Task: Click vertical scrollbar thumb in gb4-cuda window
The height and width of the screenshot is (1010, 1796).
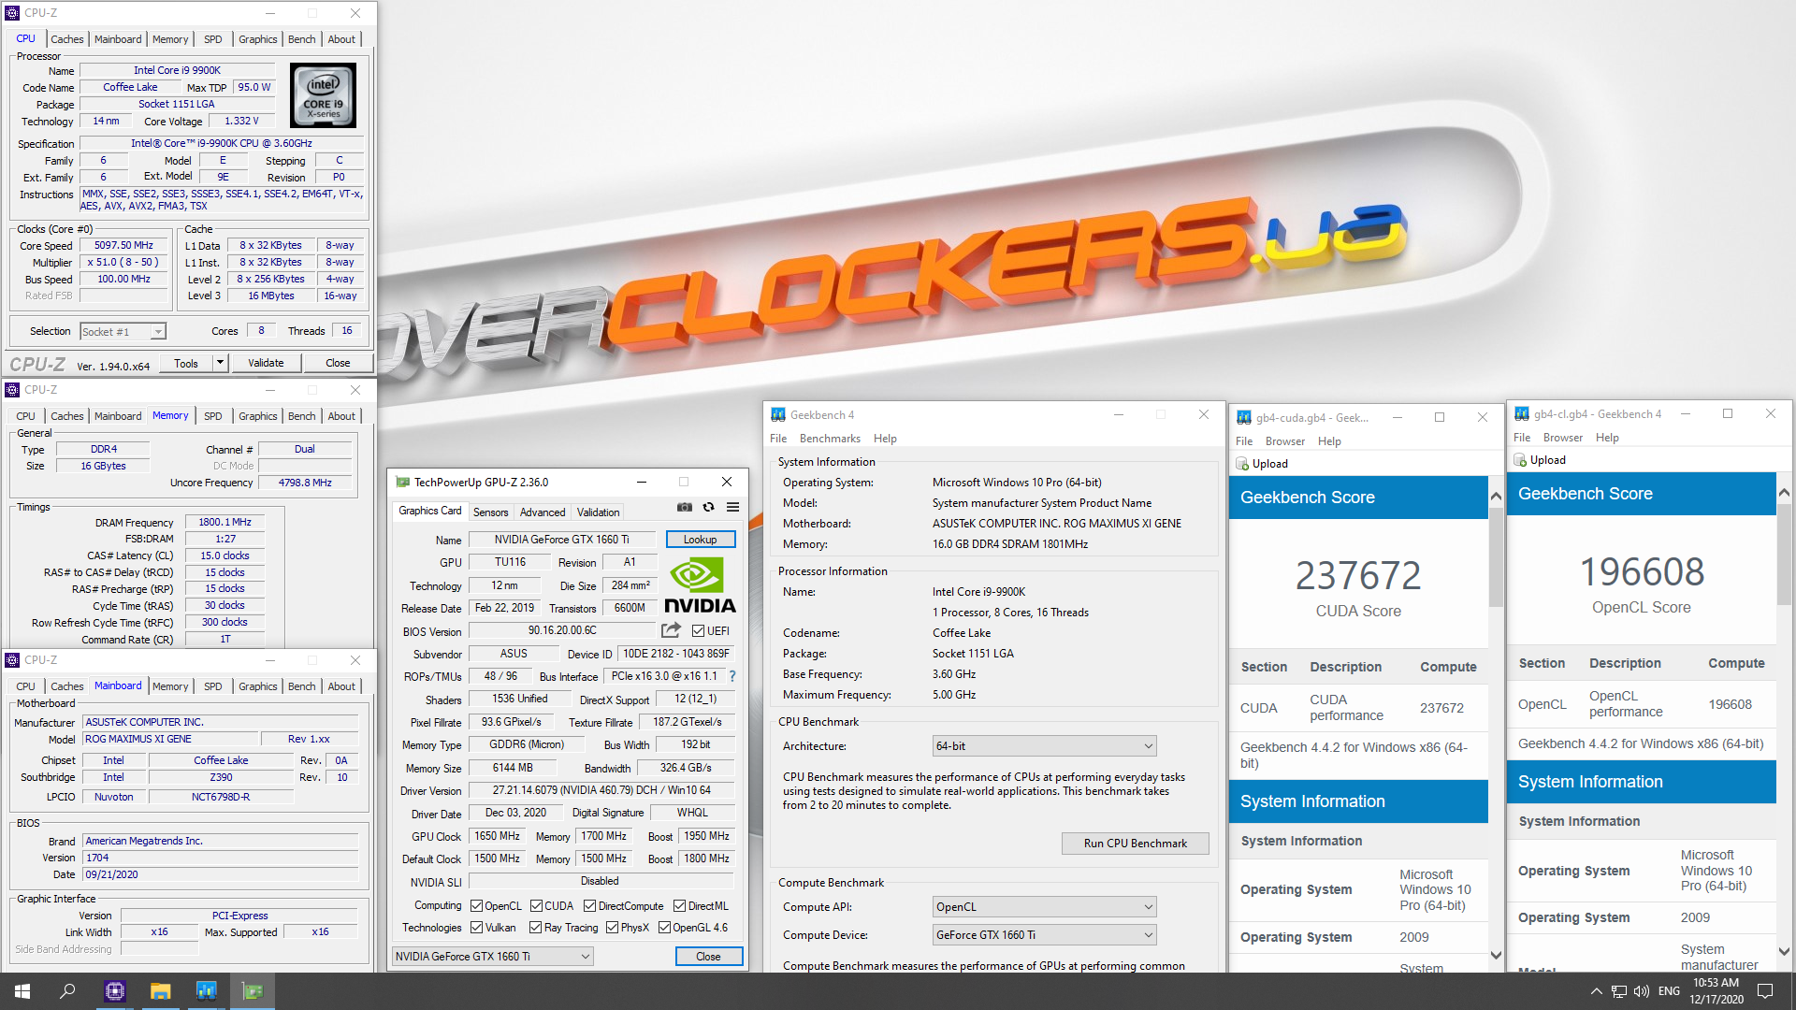Action: click(x=1496, y=557)
